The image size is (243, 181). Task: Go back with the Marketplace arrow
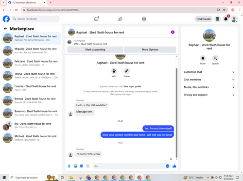5,29
